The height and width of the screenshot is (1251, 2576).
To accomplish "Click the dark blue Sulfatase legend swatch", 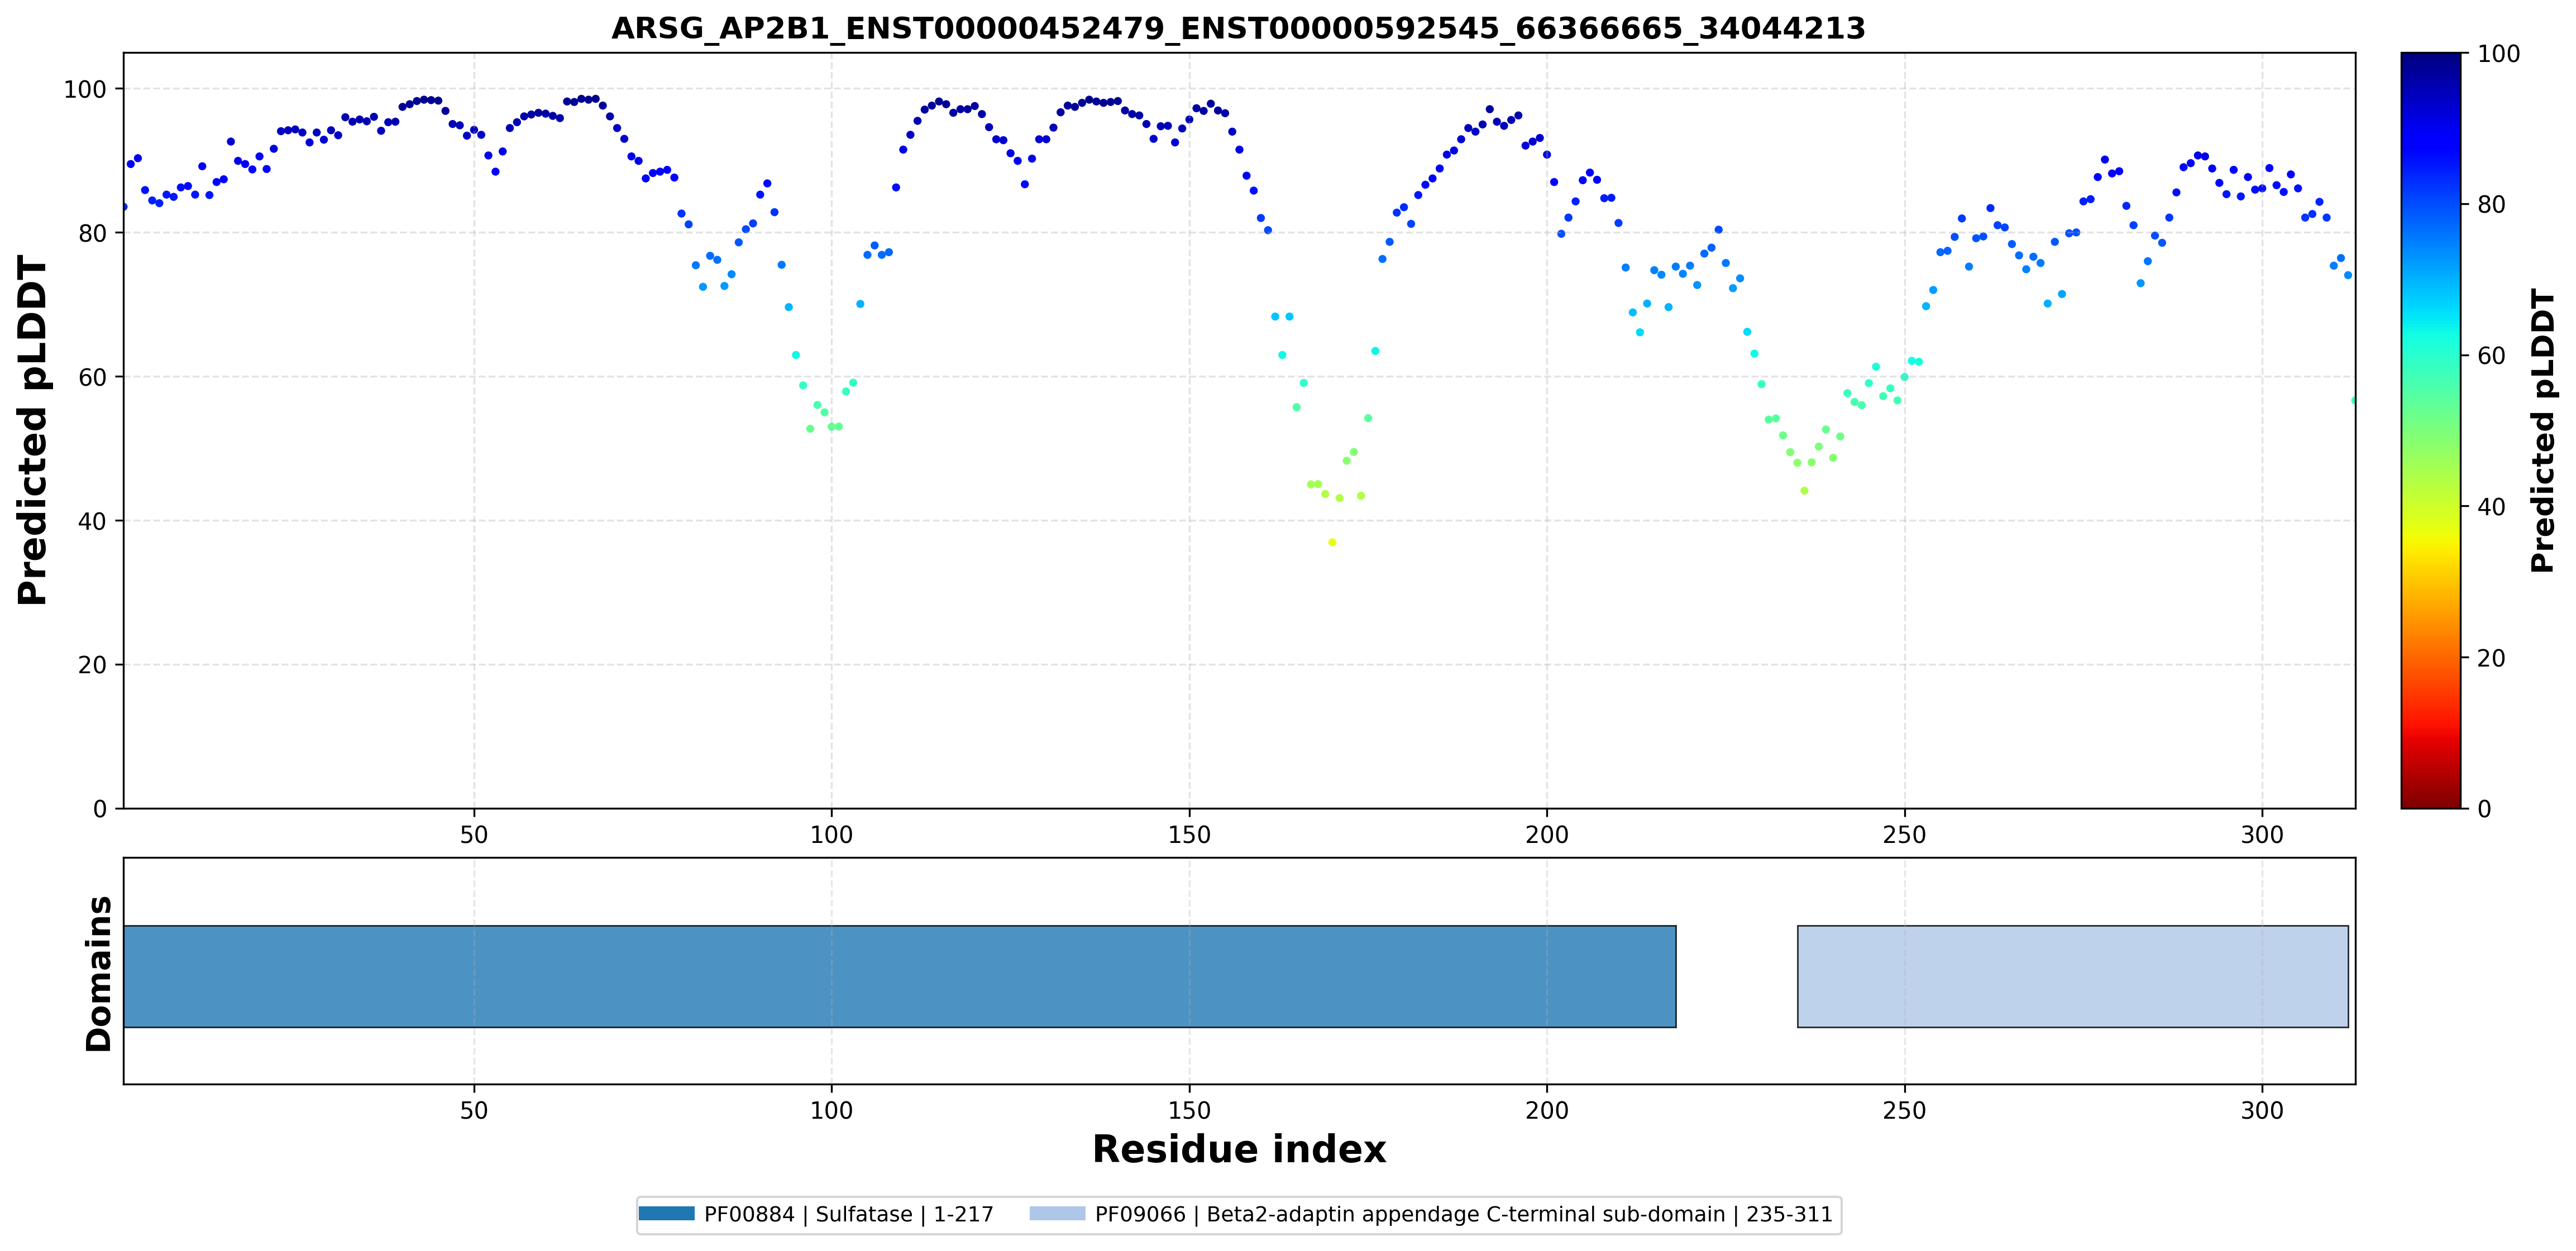I will tap(666, 1214).
